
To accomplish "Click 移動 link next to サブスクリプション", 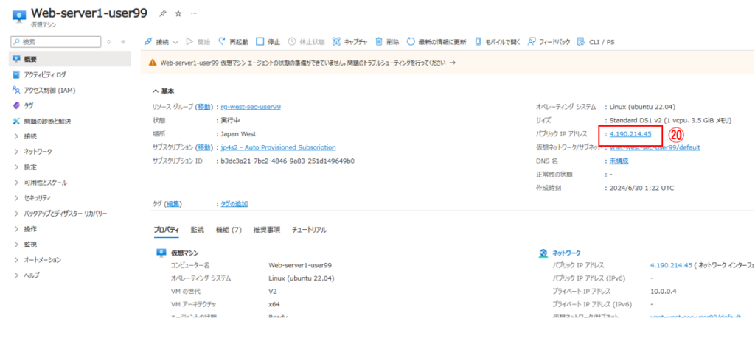I will [x=204, y=147].
